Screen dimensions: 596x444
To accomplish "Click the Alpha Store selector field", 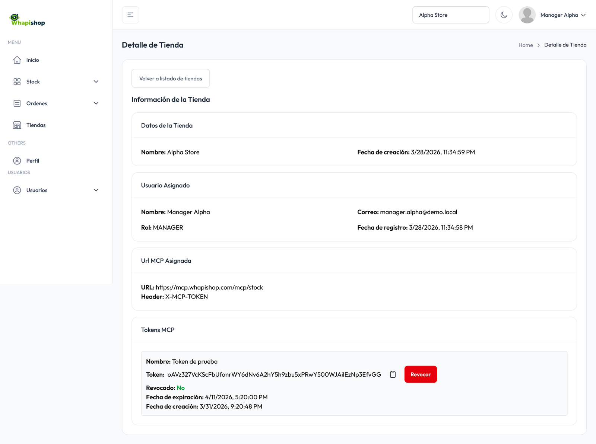I will tap(450, 15).
